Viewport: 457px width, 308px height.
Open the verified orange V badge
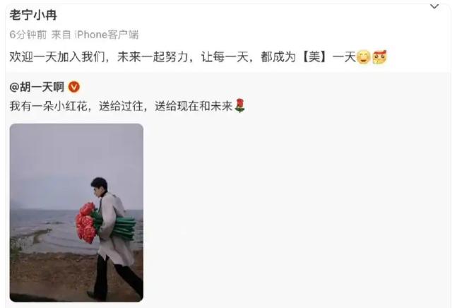click(x=73, y=87)
